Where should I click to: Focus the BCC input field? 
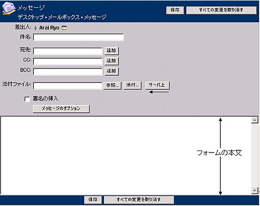pos(68,72)
